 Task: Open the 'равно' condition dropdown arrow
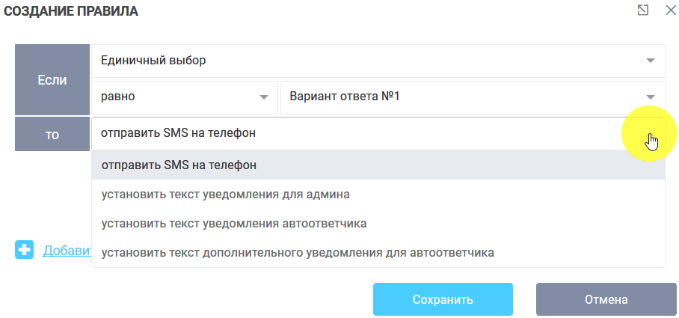click(x=263, y=97)
